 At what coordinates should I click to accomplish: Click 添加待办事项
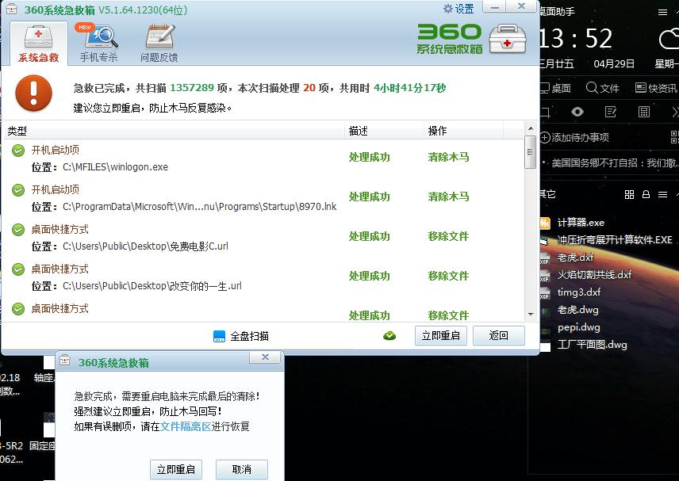(574, 138)
